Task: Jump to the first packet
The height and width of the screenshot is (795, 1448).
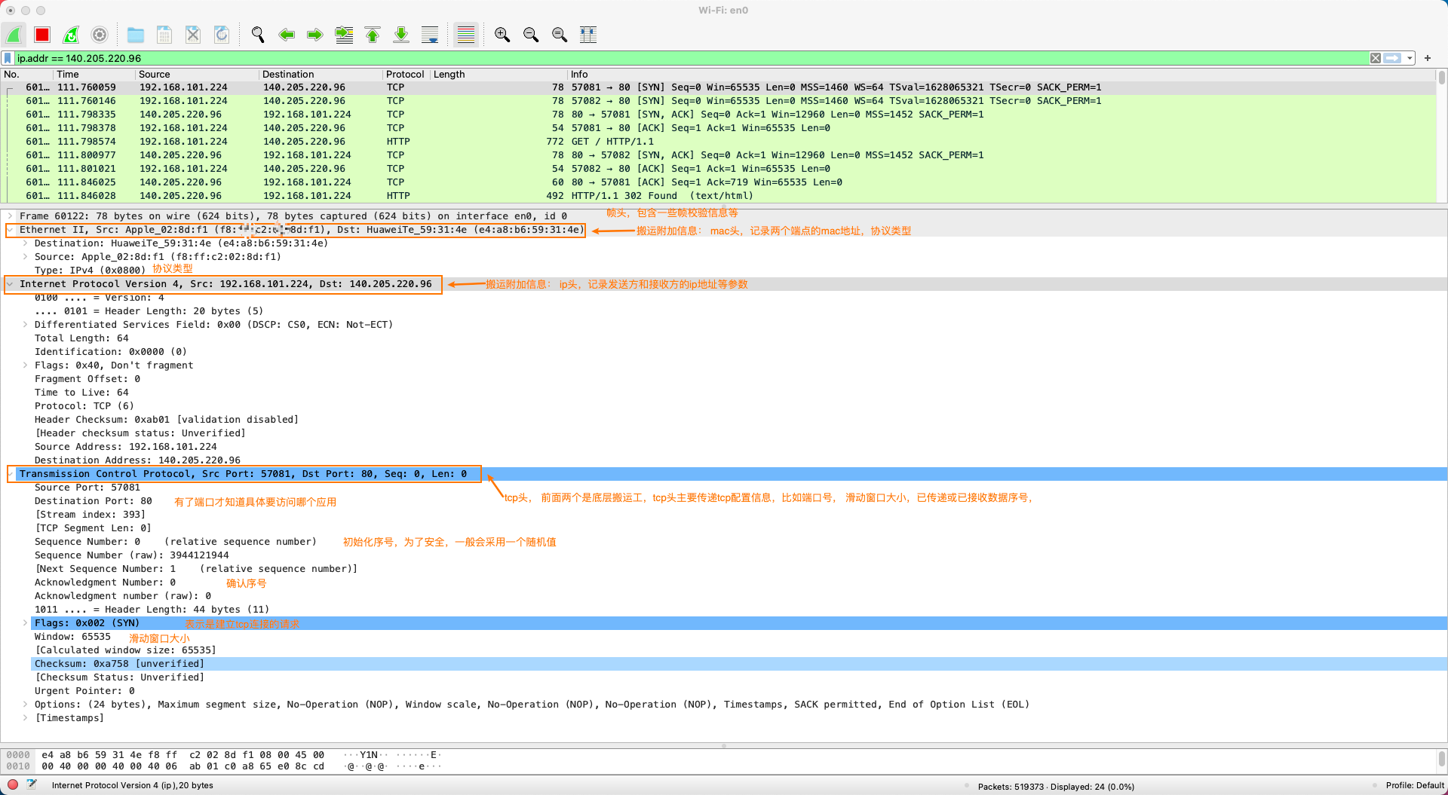Action: (x=373, y=35)
